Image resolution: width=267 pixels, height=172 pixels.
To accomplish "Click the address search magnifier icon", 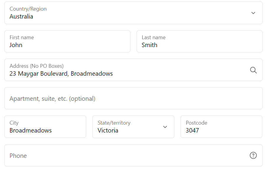I will click(x=253, y=70).
